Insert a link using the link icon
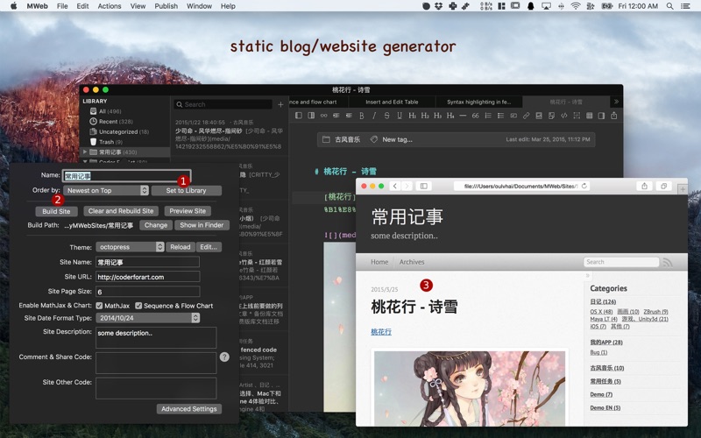Screen dimensions: 701x438 click(526, 116)
